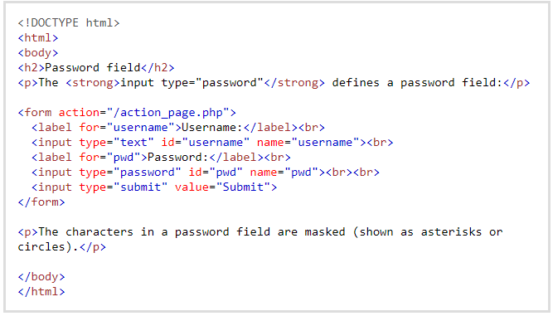Click the type="password" attribute value
The image size is (553, 316).
tap(148, 173)
